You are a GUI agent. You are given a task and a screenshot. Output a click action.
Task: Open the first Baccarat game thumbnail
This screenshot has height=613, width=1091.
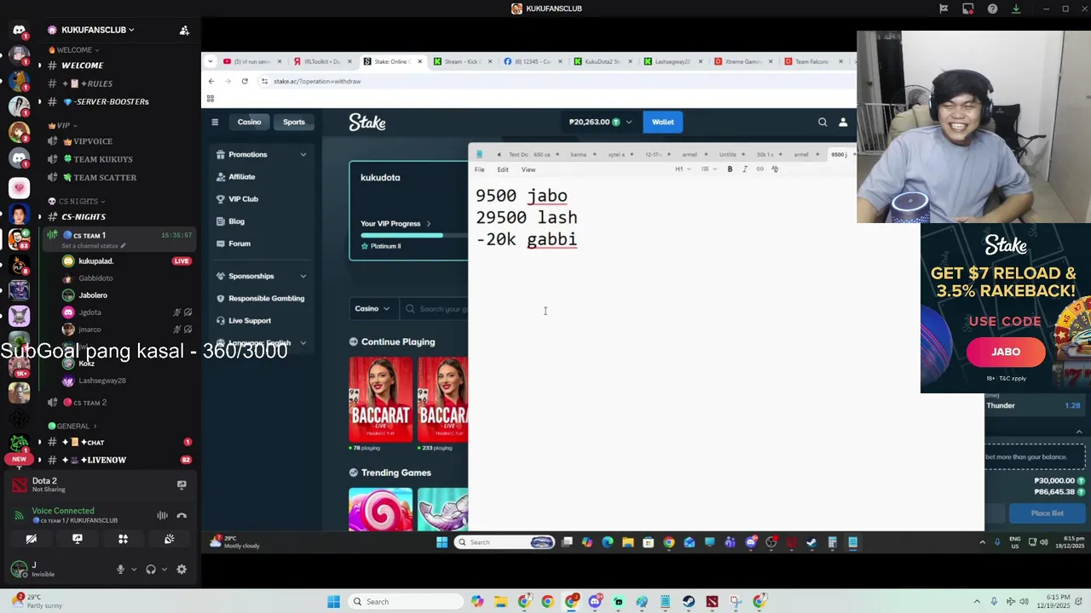[x=380, y=399]
